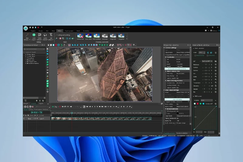Click the move crosshair tool at toolbar bottom
Image resolution: width=243 pixels, height=162 pixels.
pyautogui.click(x=48, y=91)
